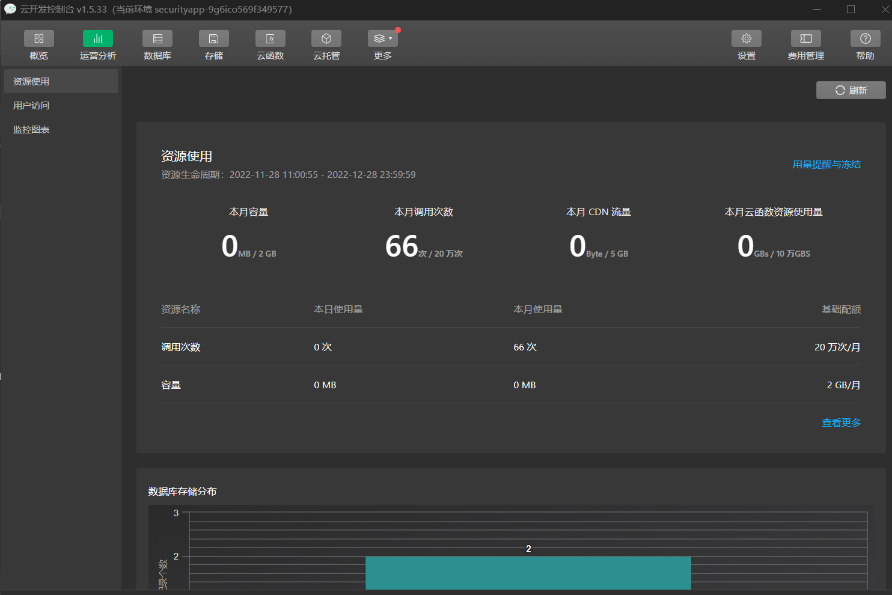Click the 本月 CDN 流量 heading
The height and width of the screenshot is (595, 892).
(599, 212)
